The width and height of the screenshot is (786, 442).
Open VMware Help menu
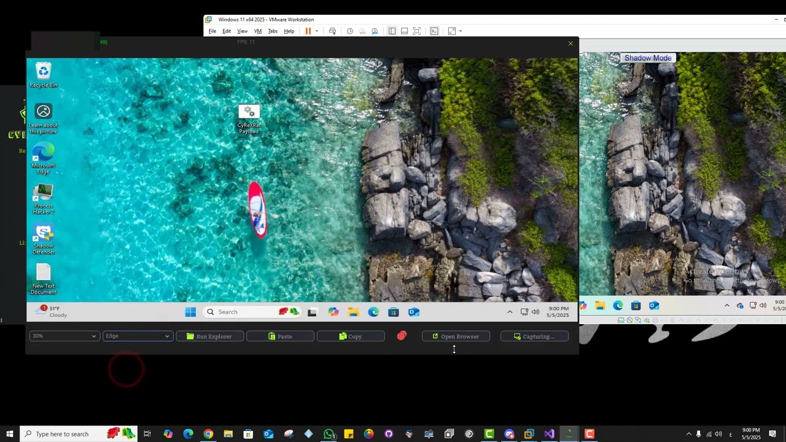pos(289,31)
